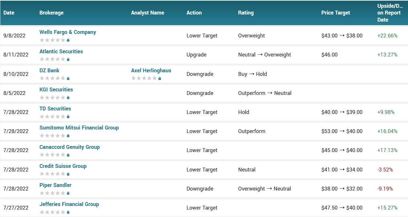Open the Piper Sandler brokerage link

pos(55,185)
